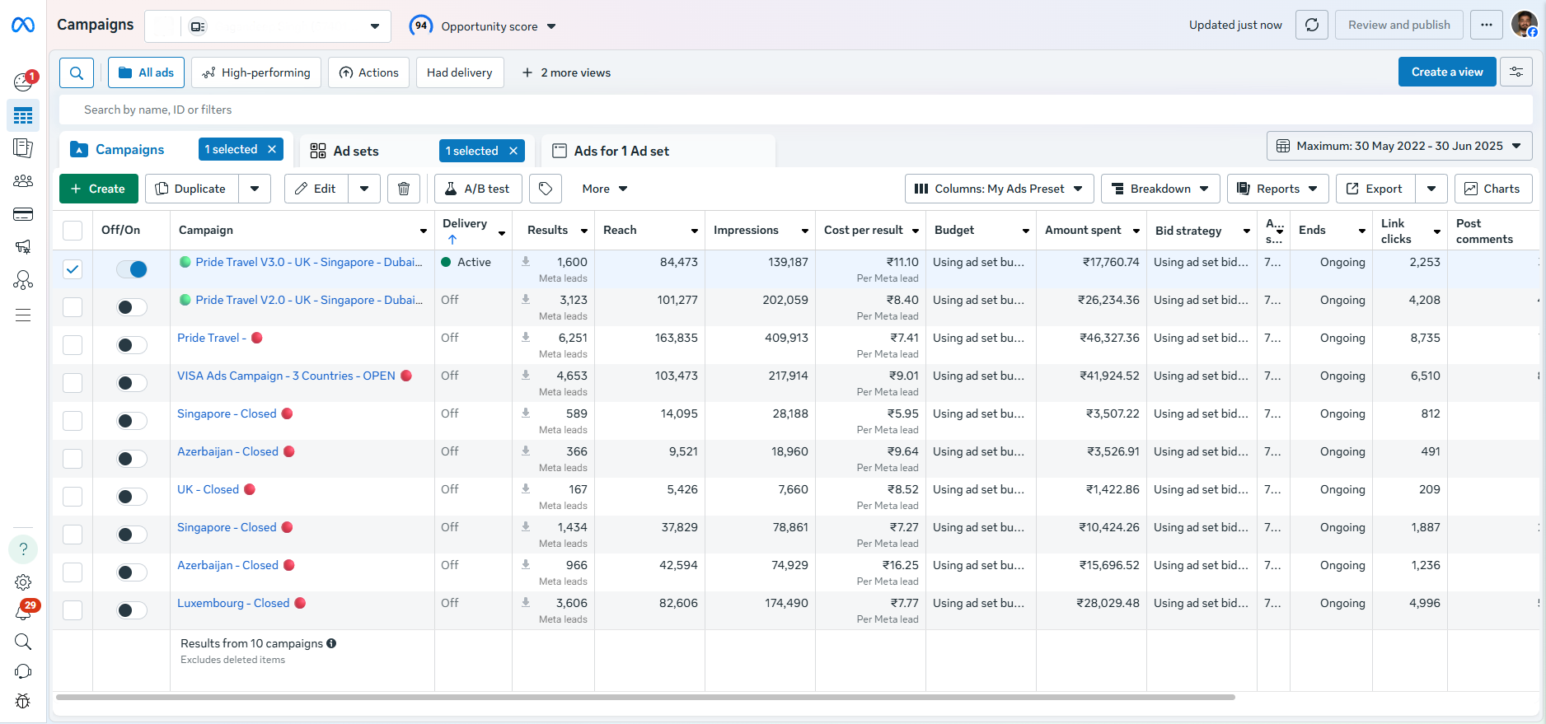This screenshot has height=724, width=1546.
Task: Click the three-dot more options button
Action: 1487,25
